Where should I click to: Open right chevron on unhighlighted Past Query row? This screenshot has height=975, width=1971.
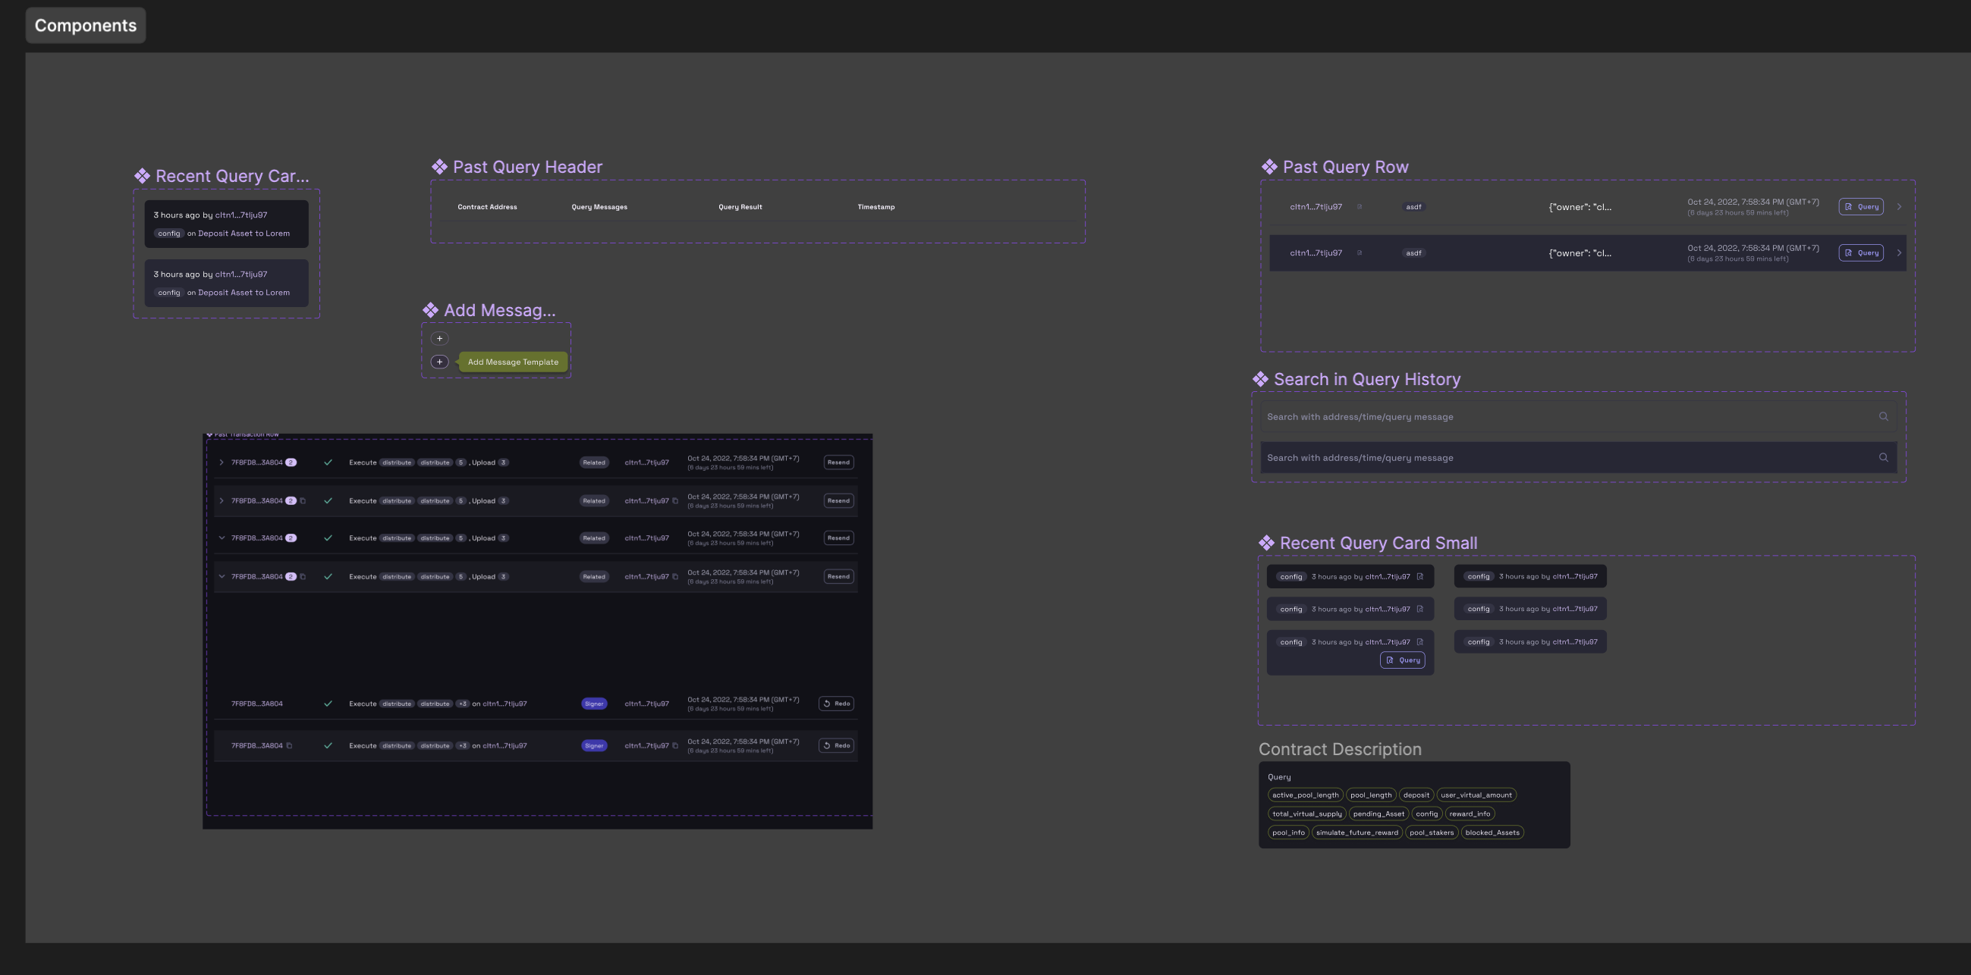click(x=1899, y=206)
